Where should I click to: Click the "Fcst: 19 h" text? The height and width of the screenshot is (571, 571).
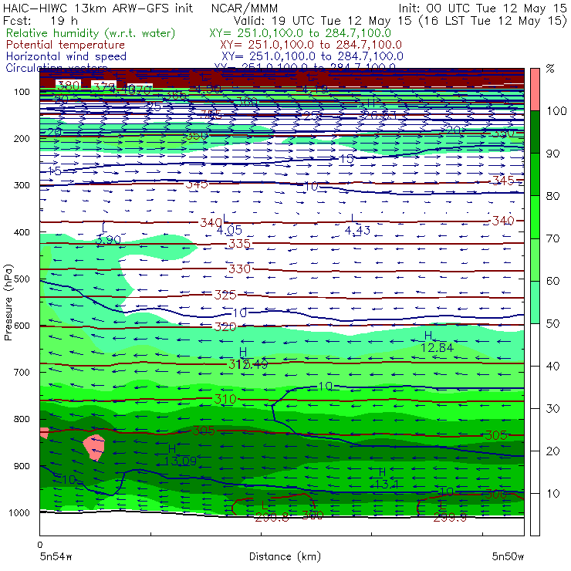40,20
